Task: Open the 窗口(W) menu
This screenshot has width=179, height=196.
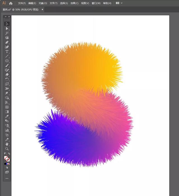Action: click(x=96, y=3)
